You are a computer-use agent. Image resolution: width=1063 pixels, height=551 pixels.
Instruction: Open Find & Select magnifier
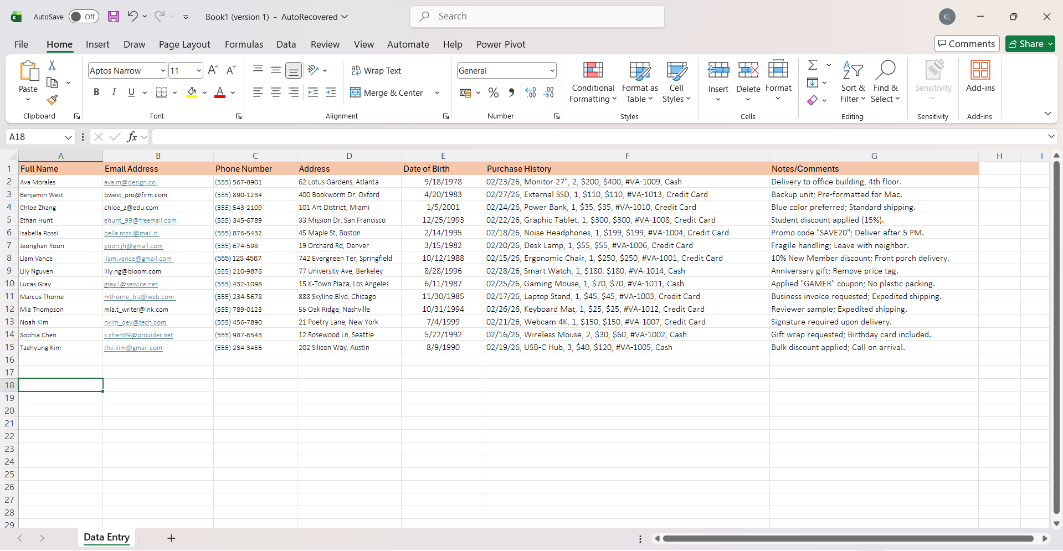pyautogui.click(x=885, y=82)
